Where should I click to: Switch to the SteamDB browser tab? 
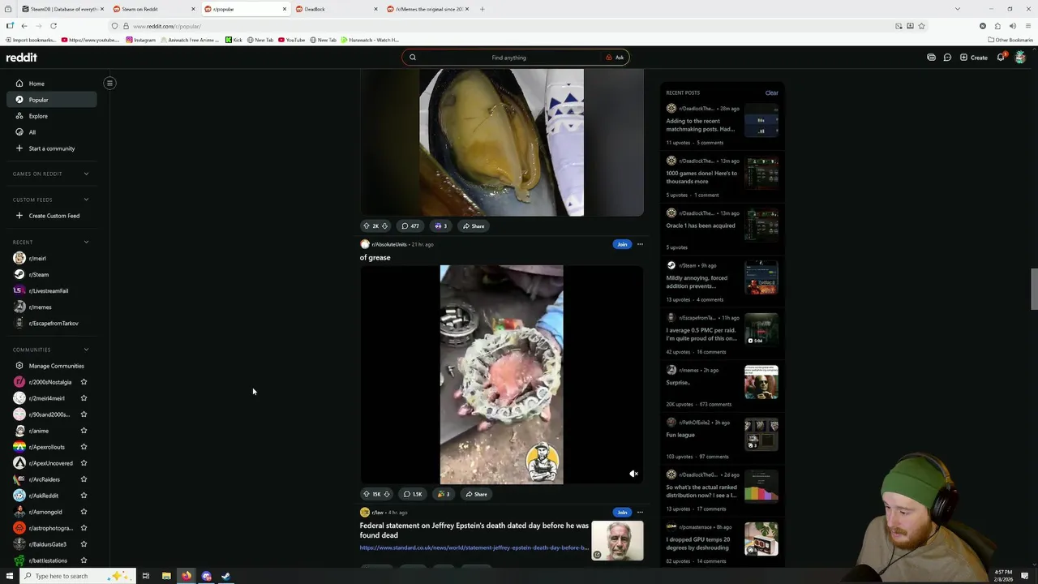click(x=62, y=9)
